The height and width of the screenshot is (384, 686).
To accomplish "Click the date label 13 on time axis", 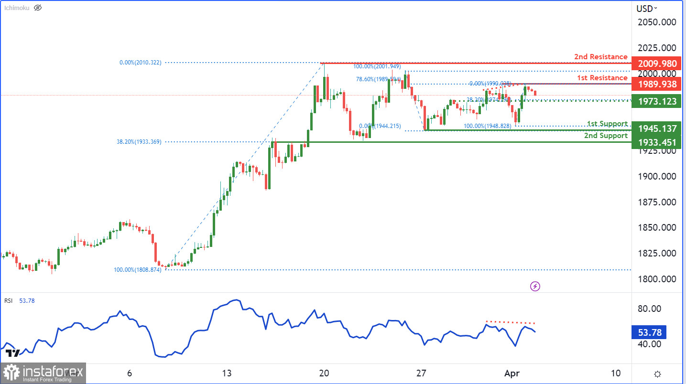I will [x=227, y=373].
